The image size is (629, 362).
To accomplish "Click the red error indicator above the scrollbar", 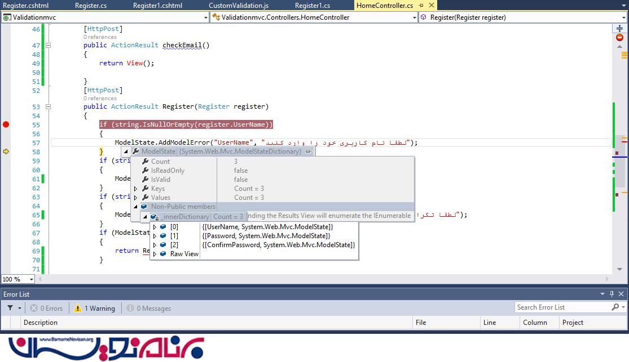I will click(x=619, y=38).
